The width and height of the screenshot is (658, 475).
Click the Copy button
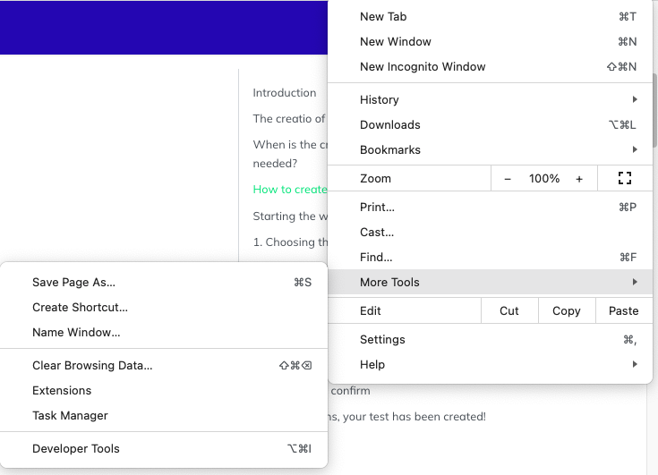point(566,310)
